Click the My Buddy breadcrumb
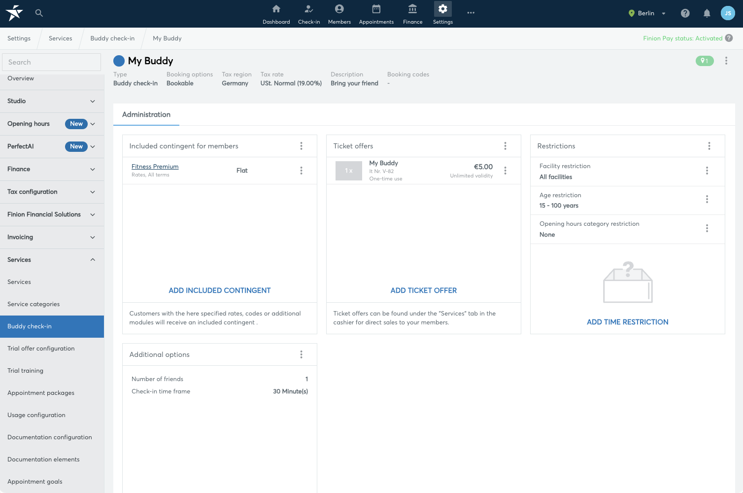This screenshot has height=493, width=743. pos(167,38)
